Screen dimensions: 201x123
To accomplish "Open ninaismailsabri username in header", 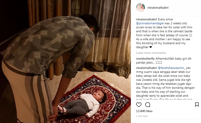I will point(158,7).
